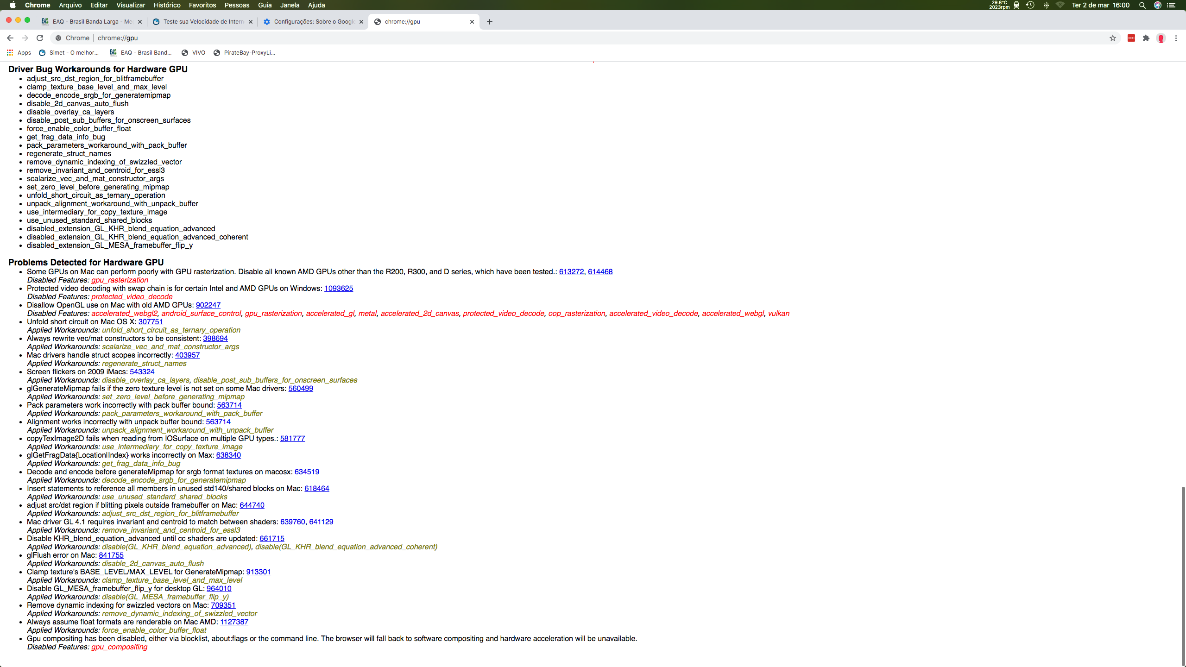Open bug link 1093625
The height and width of the screenshot is (667, 1186).
point(339,289)
